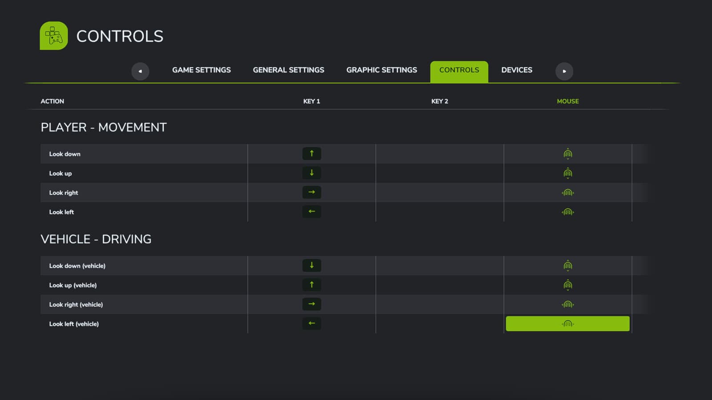Screen dimensions: 712x400
Task: Click empty Key 2 cell for Look up
Action: pos(440,173)
